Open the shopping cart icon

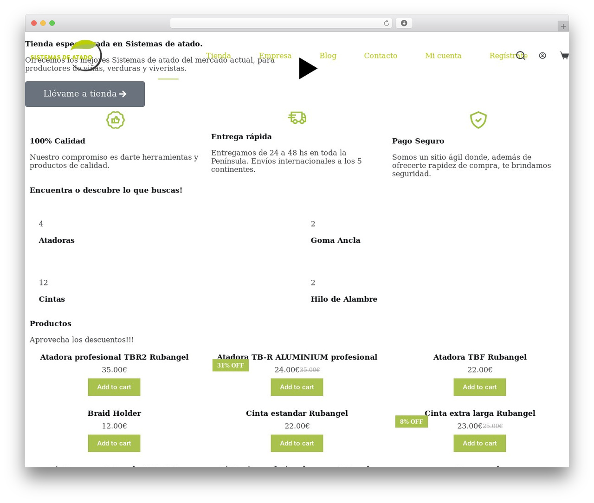(564, 56)
